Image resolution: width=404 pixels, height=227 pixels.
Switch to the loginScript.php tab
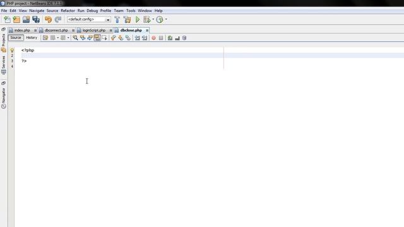click(x=94, y=30)
